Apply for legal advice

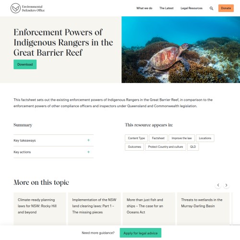pos(141,233)
